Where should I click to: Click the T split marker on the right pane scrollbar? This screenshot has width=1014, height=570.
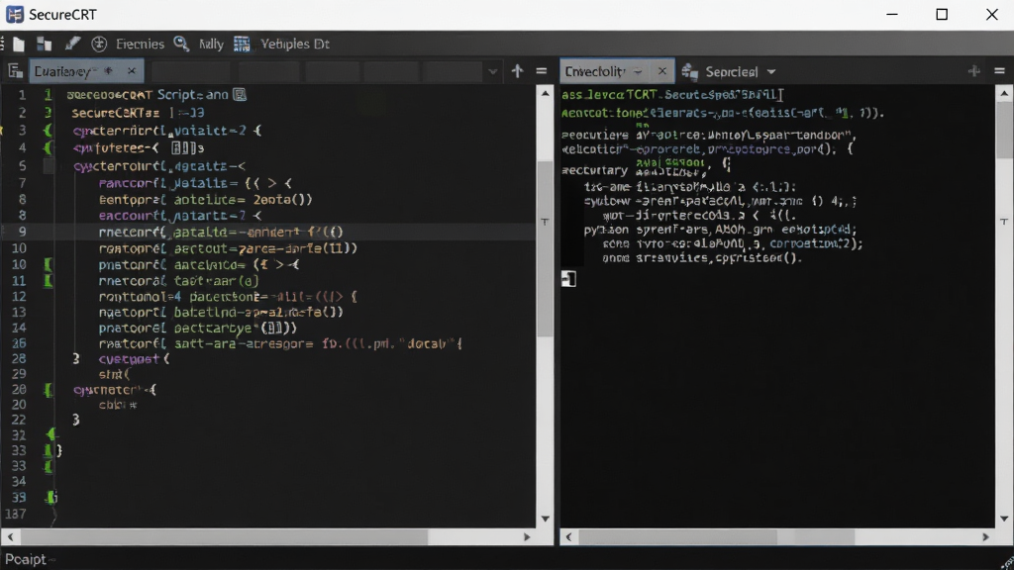[x=1004, y=222]
